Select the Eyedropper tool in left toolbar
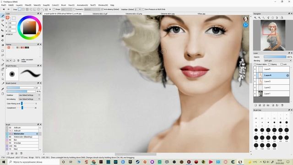 (3, 89)
